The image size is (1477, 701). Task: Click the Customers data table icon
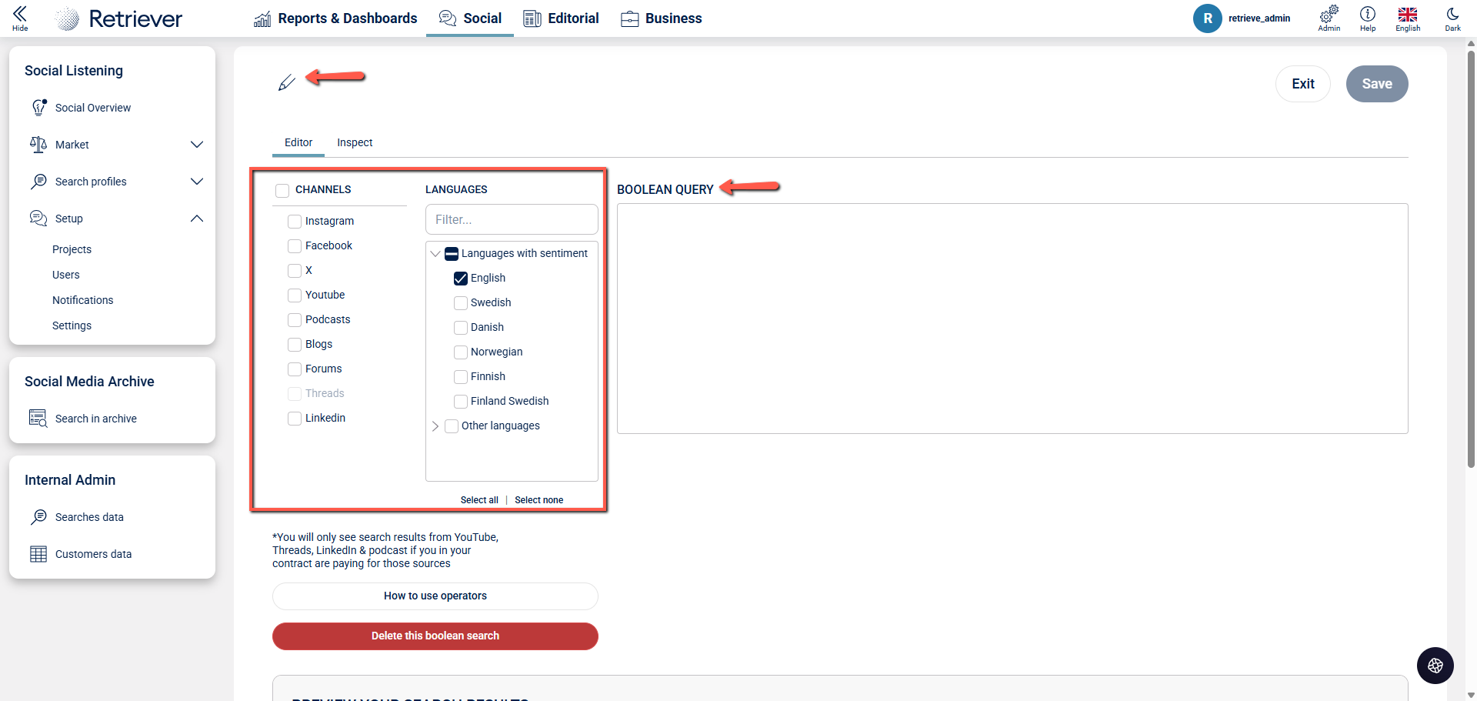(x=38, y=554)
